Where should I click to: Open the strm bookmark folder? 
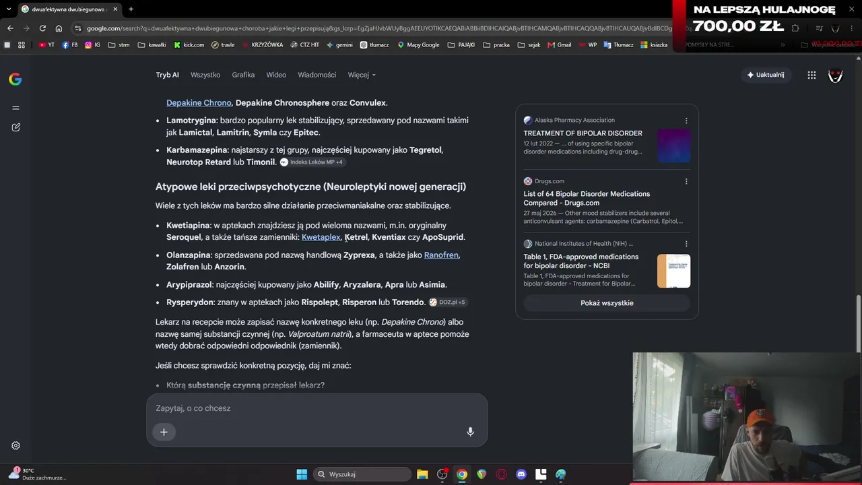point(118,45)
